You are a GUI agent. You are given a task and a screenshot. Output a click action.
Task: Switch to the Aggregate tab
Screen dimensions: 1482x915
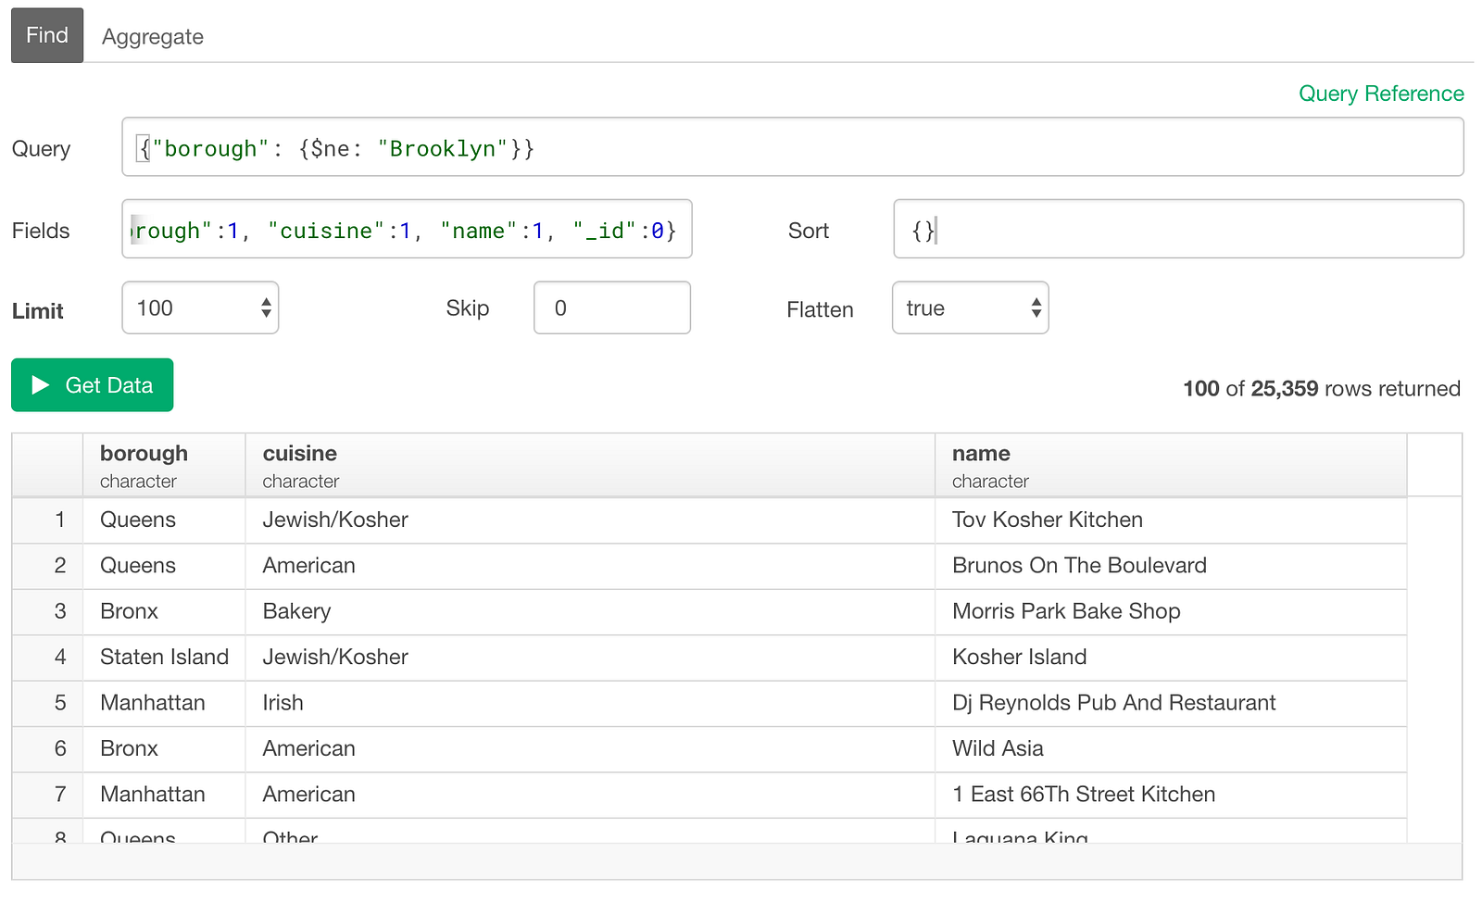tap(153, 37)
